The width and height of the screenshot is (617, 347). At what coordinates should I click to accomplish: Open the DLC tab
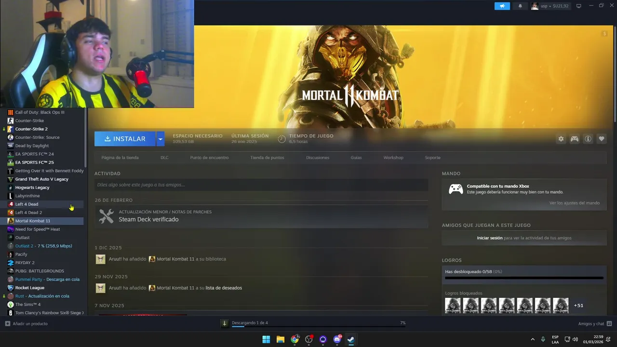(164, 158)
